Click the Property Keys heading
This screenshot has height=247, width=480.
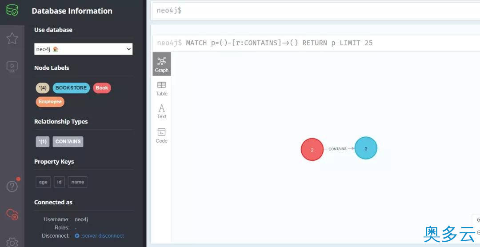[x=54, y=162]
